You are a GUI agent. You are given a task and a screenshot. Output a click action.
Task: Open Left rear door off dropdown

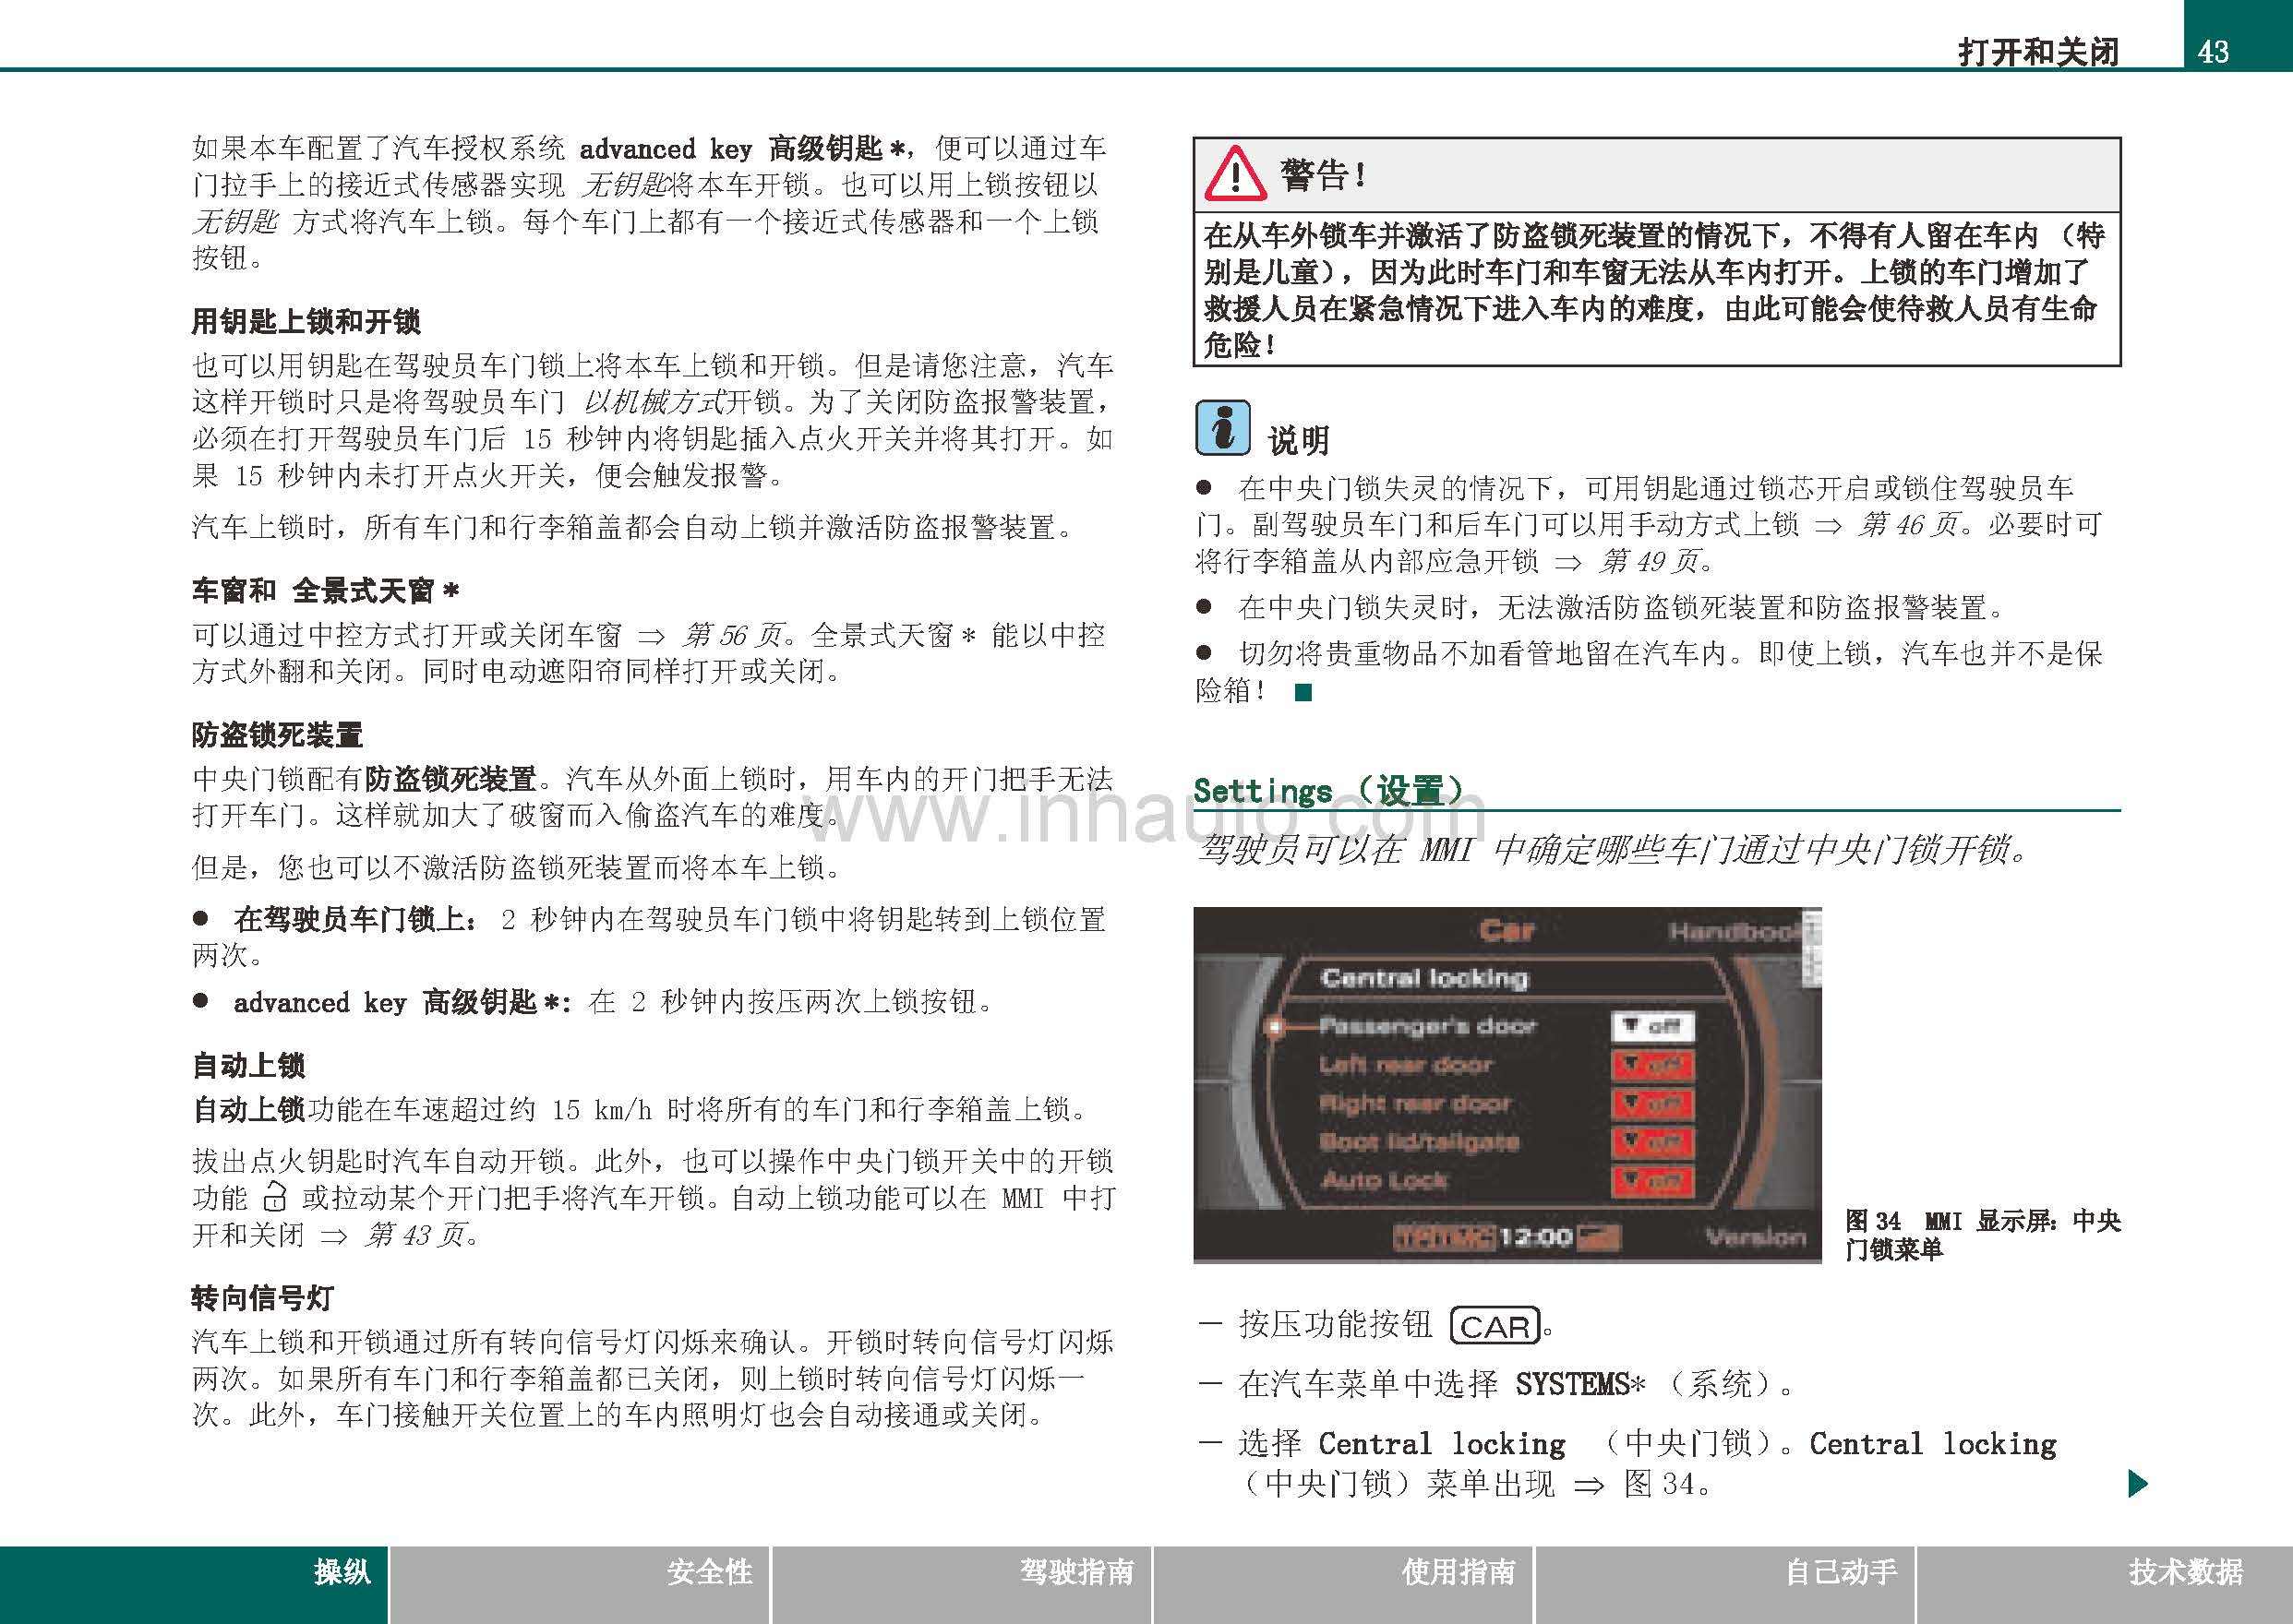click(1651, 1065)
